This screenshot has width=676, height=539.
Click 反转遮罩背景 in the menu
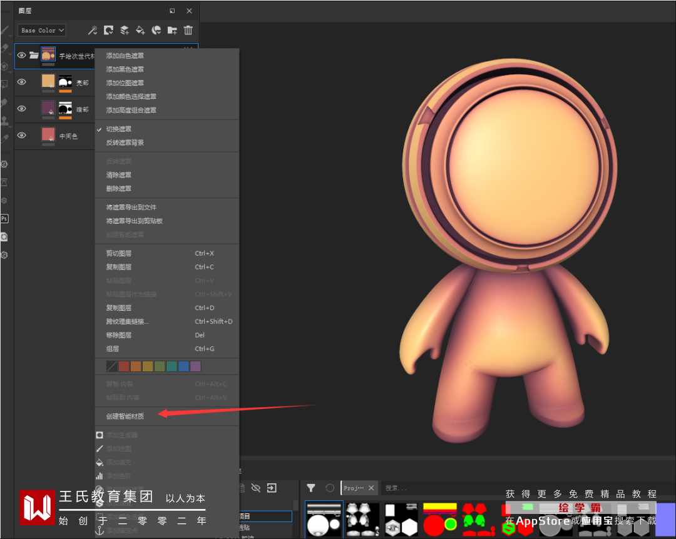pyautogui.click(x=167, y=143)
